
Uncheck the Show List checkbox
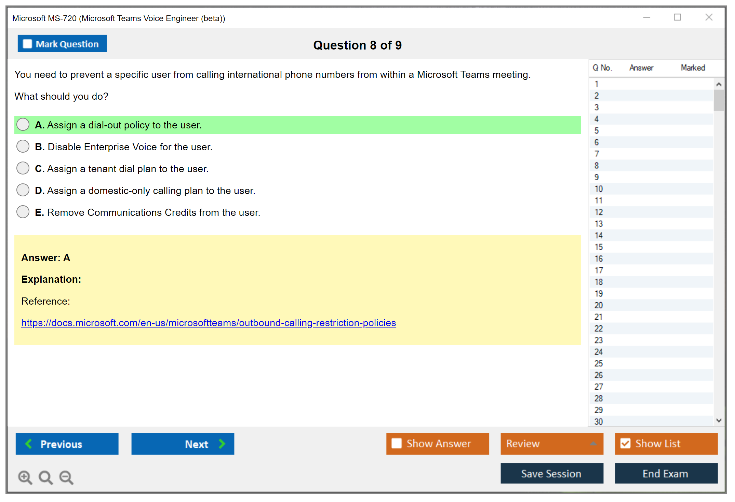625,443
